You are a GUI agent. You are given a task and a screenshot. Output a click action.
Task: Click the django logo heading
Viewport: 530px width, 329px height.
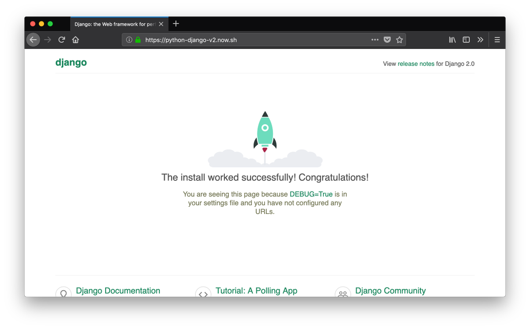pos(71,63)
